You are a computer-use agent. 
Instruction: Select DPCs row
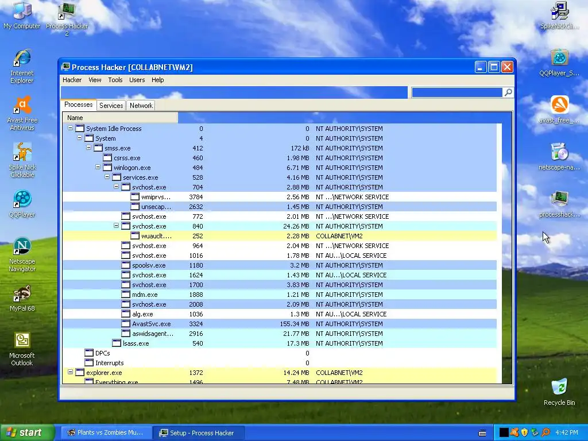click(280, 353)
